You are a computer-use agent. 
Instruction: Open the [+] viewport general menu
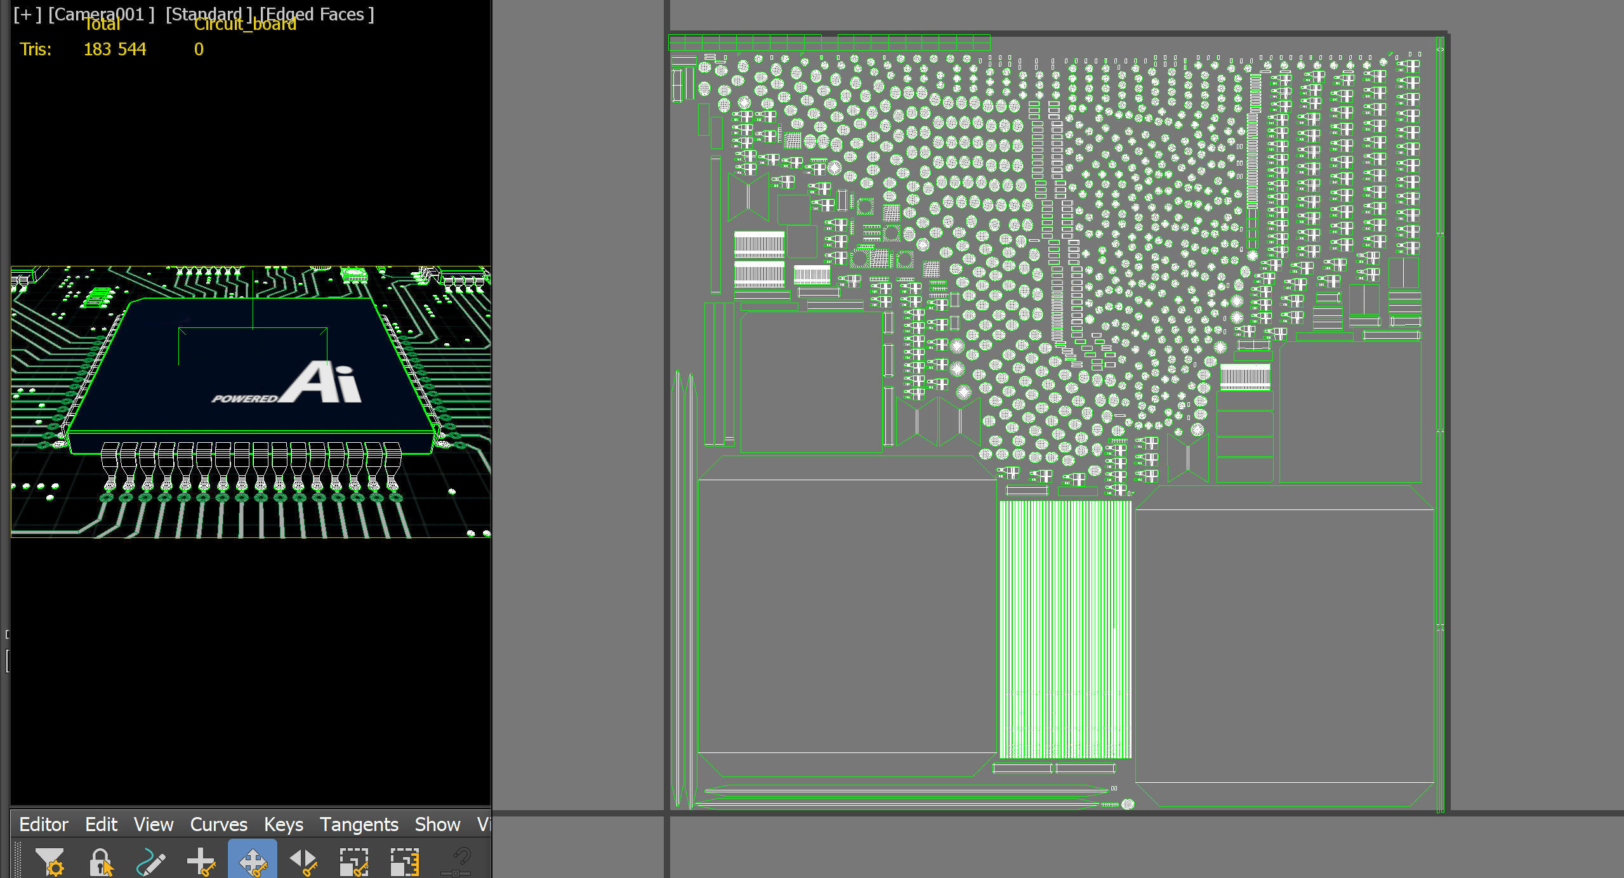coord(27,15)
